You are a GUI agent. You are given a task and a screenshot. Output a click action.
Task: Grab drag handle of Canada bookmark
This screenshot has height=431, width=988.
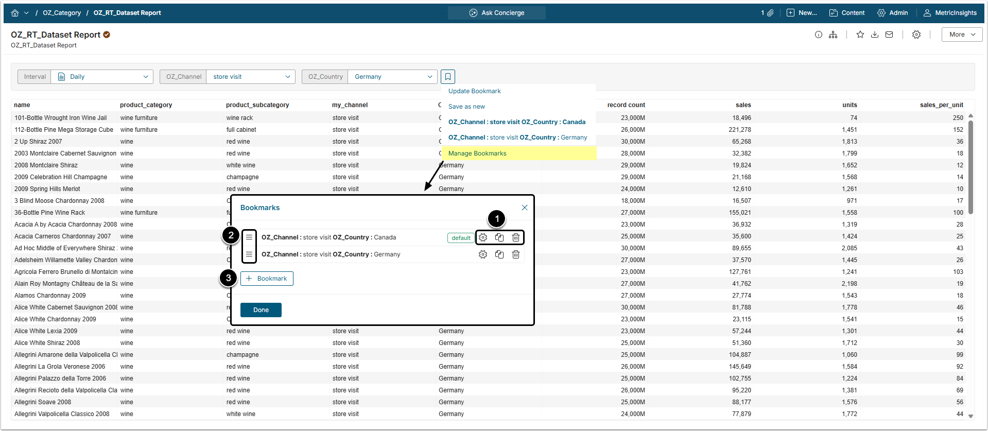249,237
